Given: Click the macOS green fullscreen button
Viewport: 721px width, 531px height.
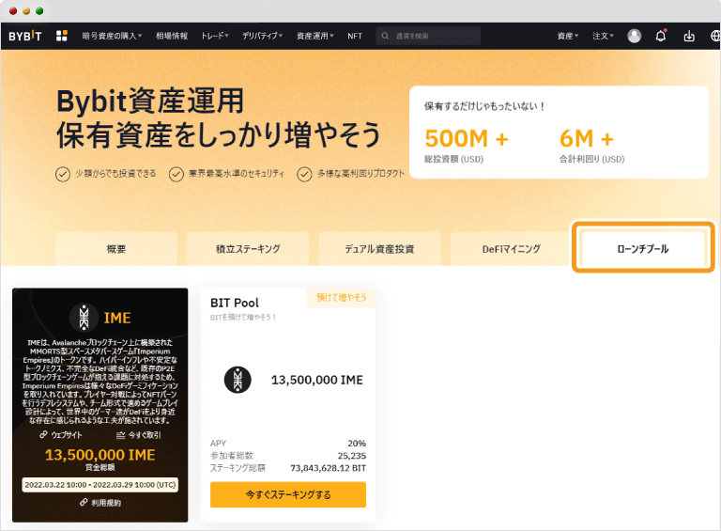Looking at the screenshot, I should click(x=39, y=11).
